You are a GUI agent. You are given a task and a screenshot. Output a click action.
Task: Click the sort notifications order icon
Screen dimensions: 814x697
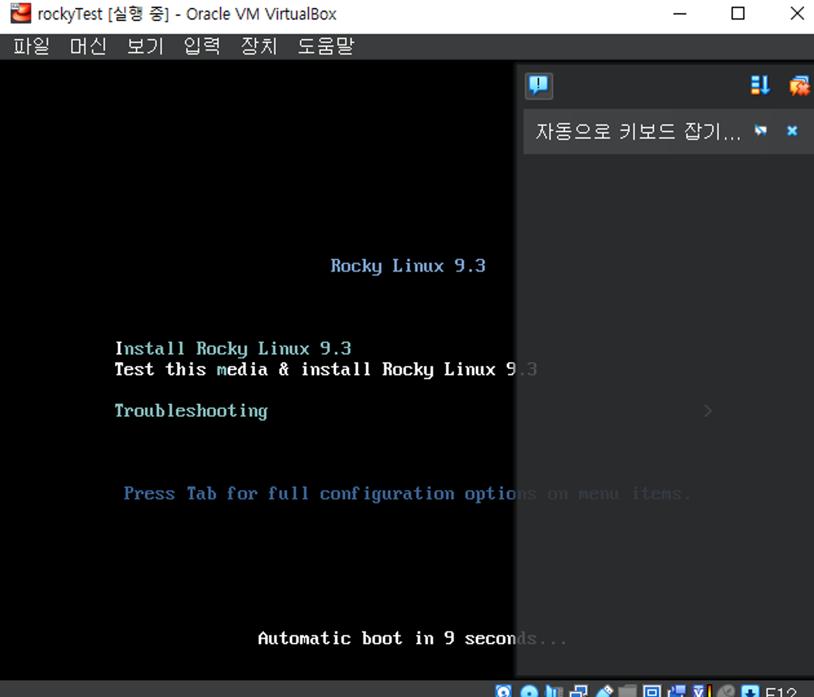(x=760, y=86)
